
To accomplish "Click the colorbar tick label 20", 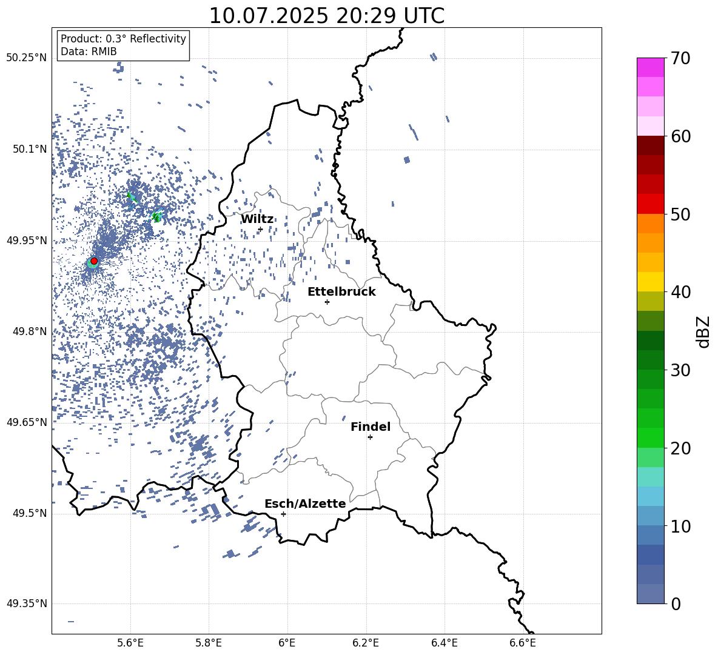I will [680, 448].
